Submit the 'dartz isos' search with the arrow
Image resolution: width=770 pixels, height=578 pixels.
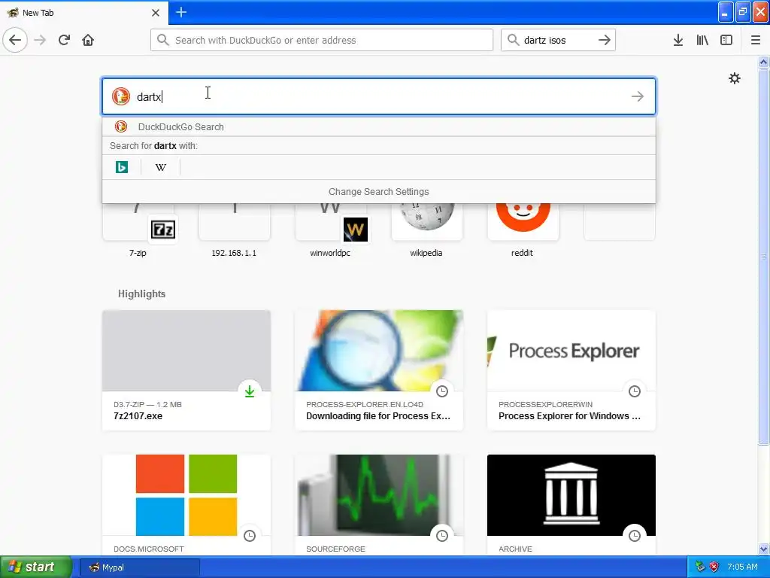[x=605, y=40]
